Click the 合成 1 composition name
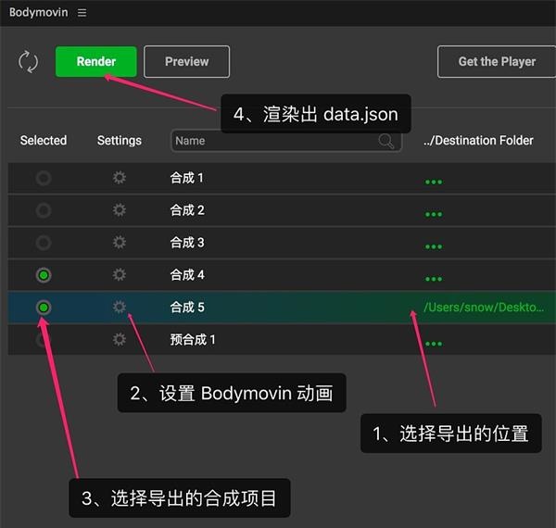Screen dimensions: 556x528 coord(186,178)
